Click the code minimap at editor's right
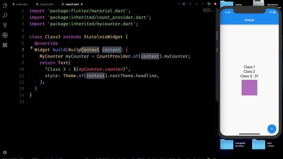Image resolution: width=283 pixels, height=159 pixels. [x=208, y=10]
